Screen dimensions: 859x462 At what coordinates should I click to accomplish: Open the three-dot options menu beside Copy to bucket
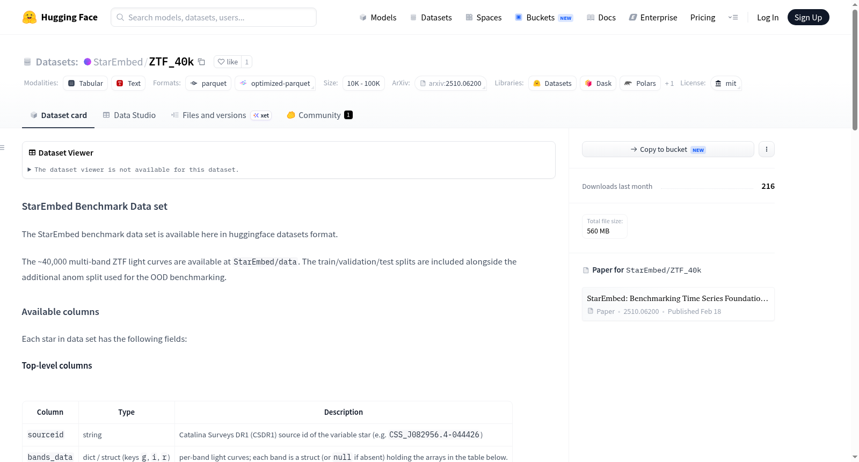767,149
